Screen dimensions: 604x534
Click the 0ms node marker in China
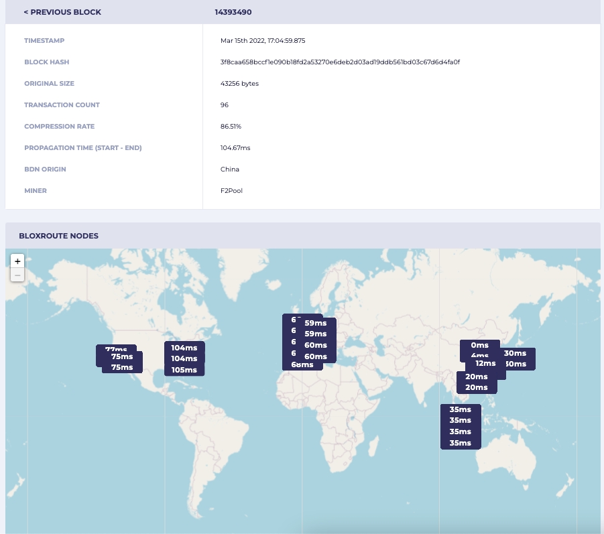click(x=479, y=345)
